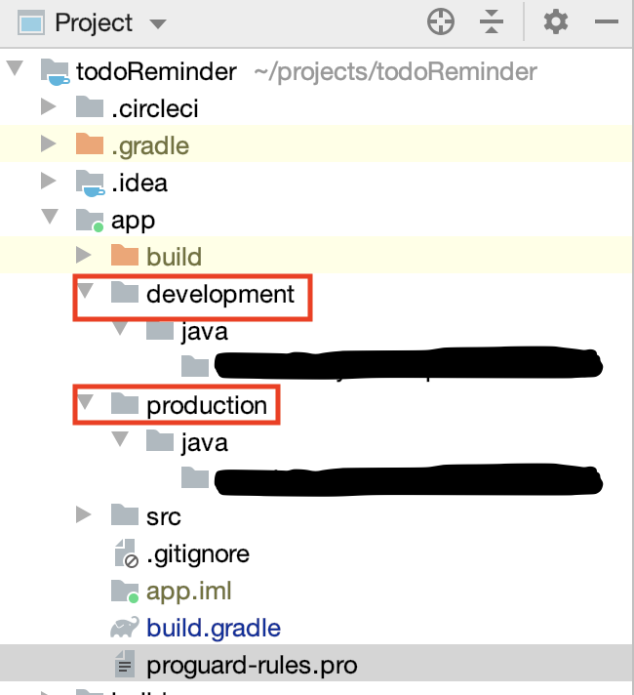634x695 pixels.
Task: Select the java folder under development
Action: pos(204,332)
